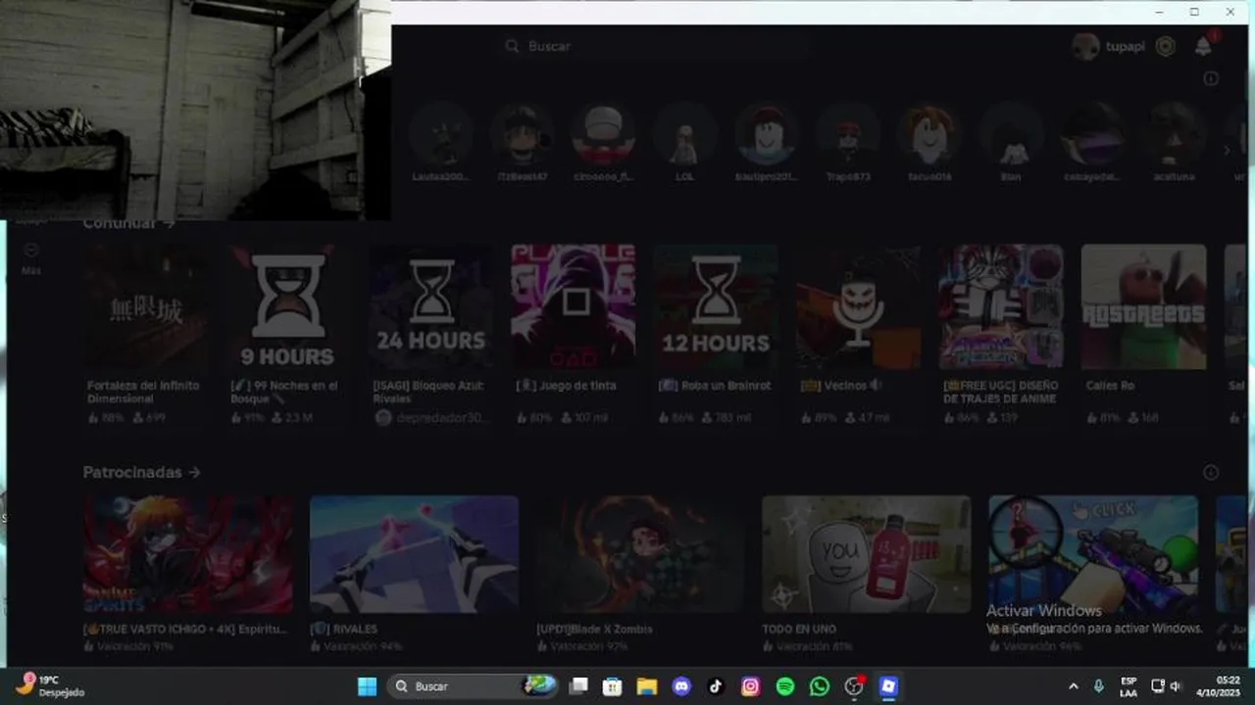Close the Roblox window
This screenshot has width=1255, height=705.
(x=1230, y=12)
